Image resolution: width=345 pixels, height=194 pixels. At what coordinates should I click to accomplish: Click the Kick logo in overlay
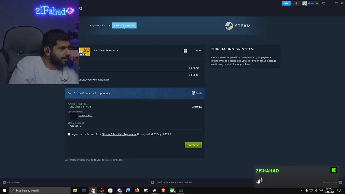click(333, 170)
